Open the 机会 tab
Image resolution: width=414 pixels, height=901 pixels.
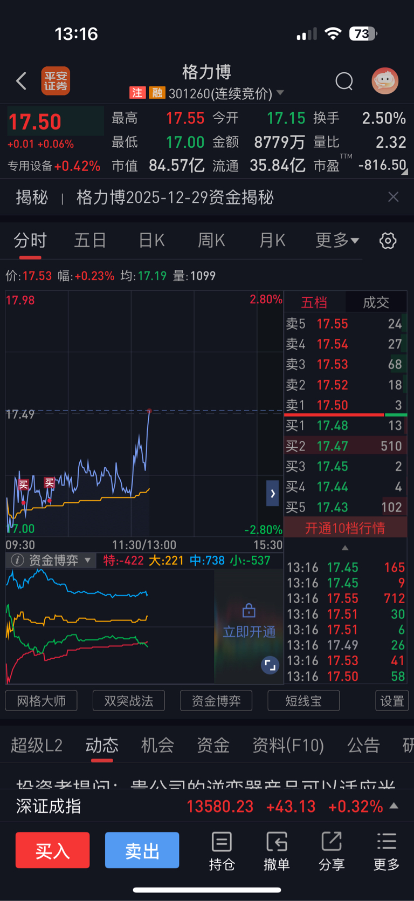[x=157, y=745]
